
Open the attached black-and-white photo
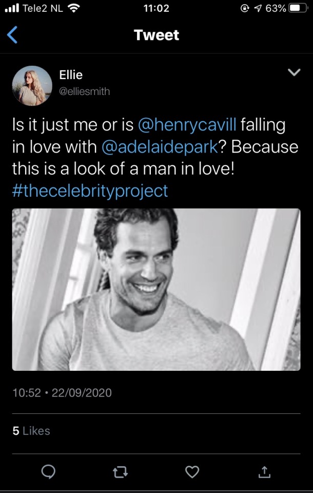(x=156, y=289)
